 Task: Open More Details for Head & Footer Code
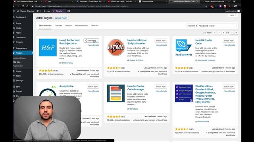tap(229, 45)
